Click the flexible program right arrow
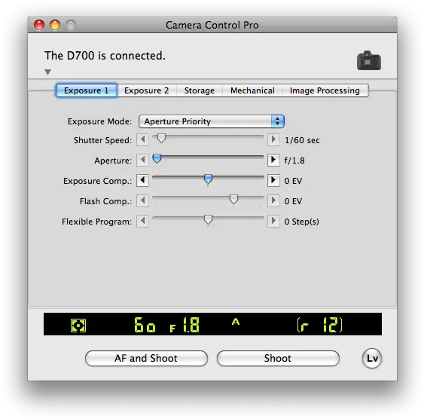Image resolution: width=424 pixels, height=419 pixels. point(273,221)
